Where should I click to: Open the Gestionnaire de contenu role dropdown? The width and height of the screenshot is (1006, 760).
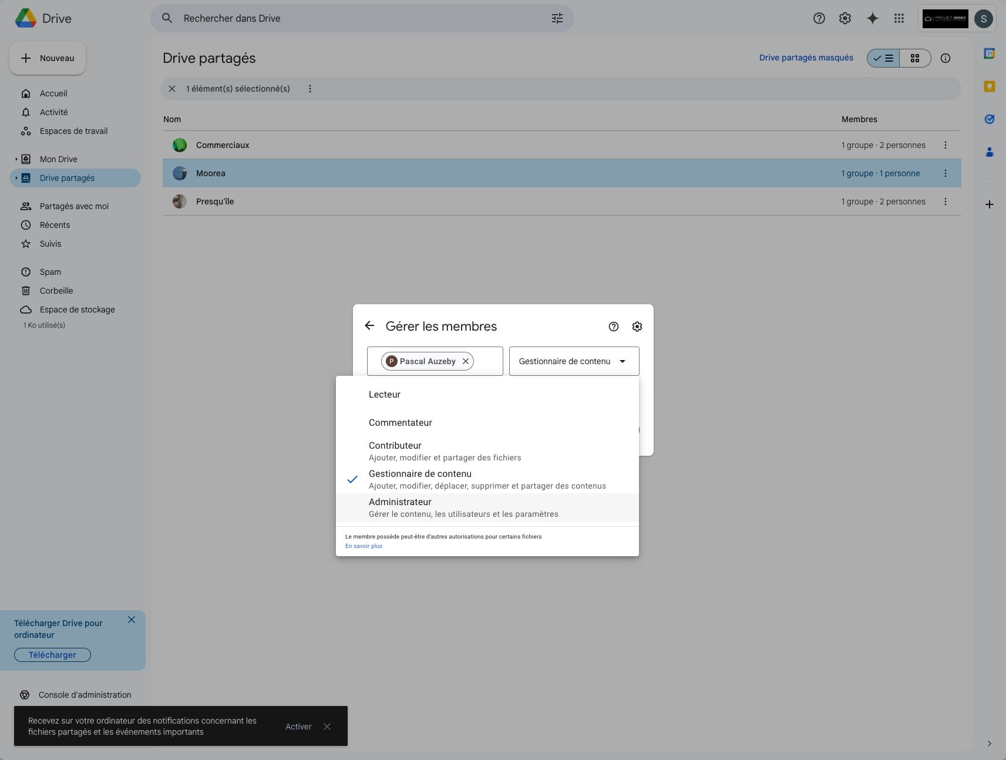573,361
